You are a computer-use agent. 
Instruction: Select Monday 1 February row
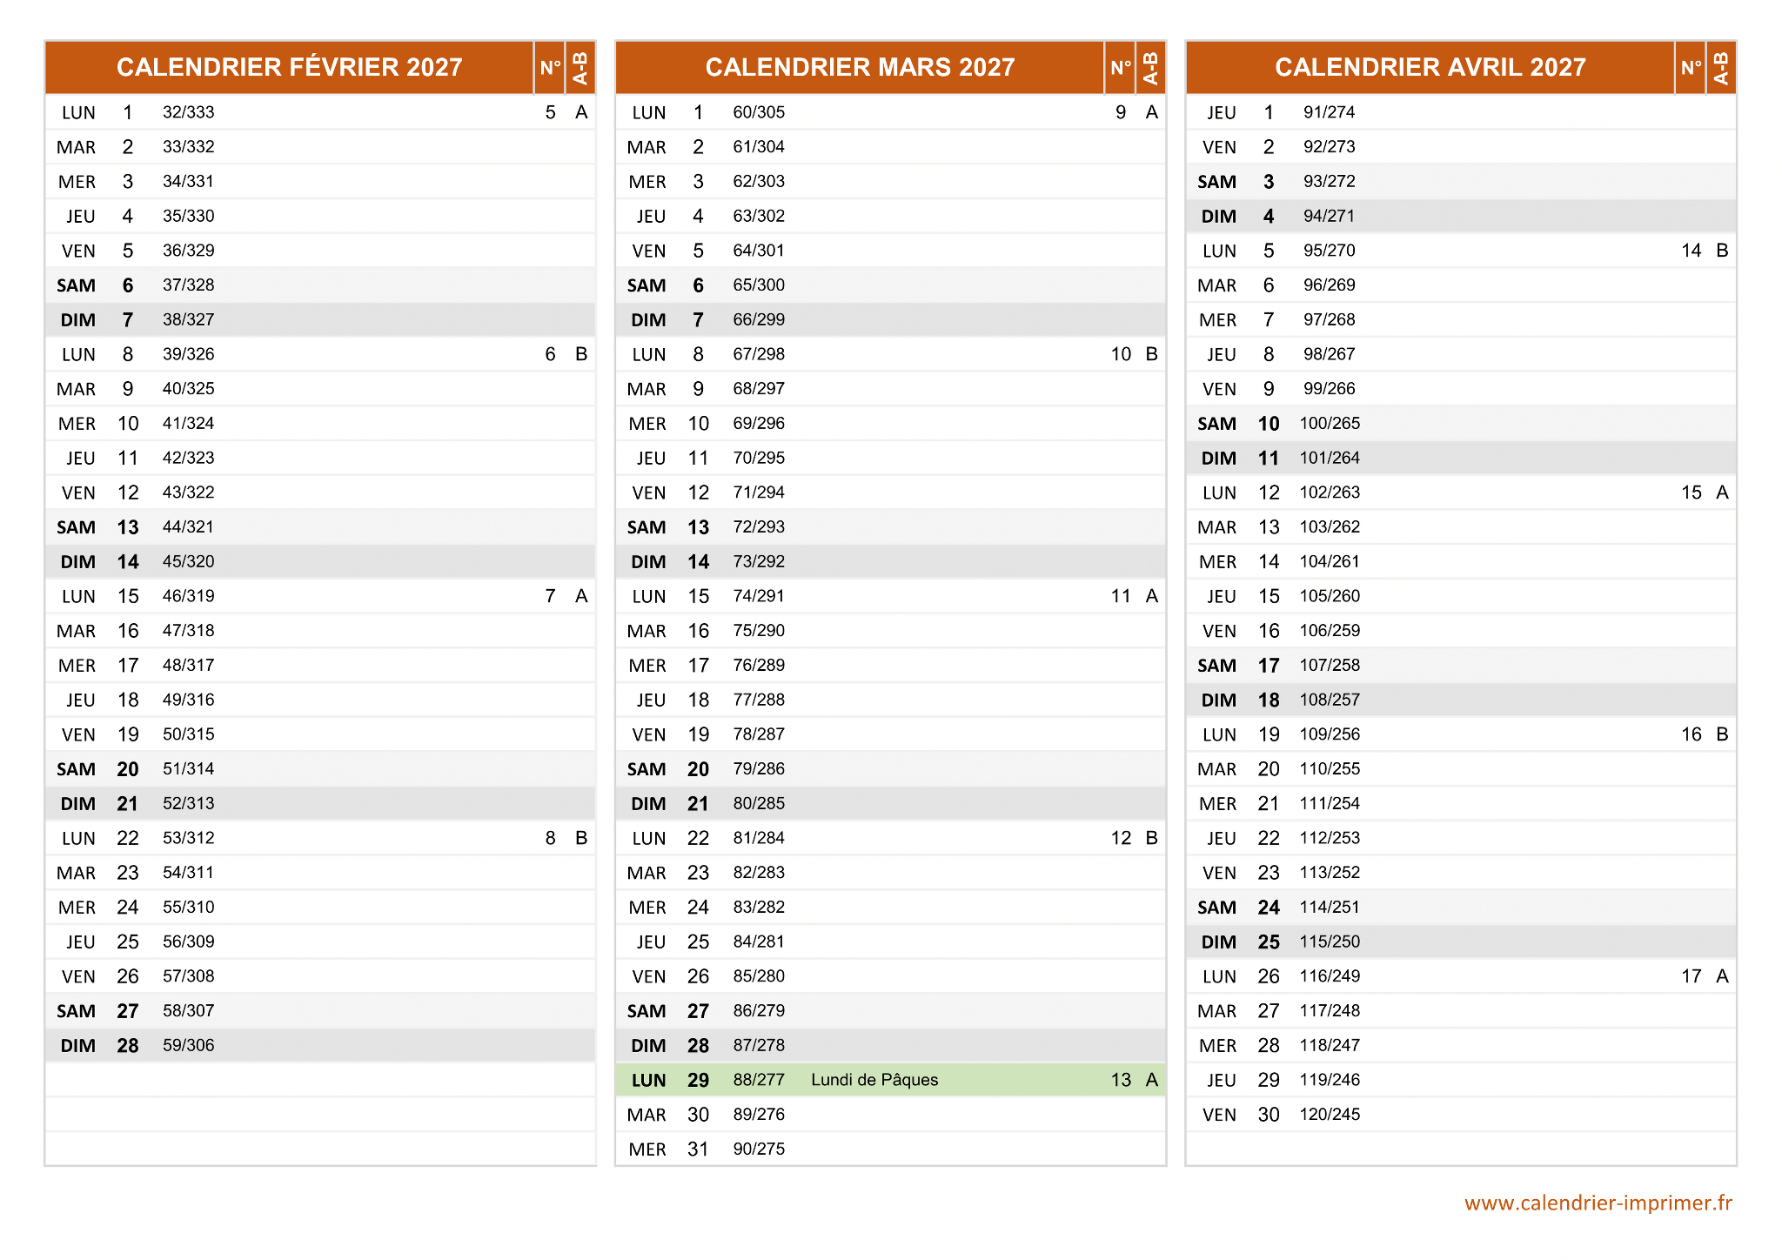pos(320,112)
